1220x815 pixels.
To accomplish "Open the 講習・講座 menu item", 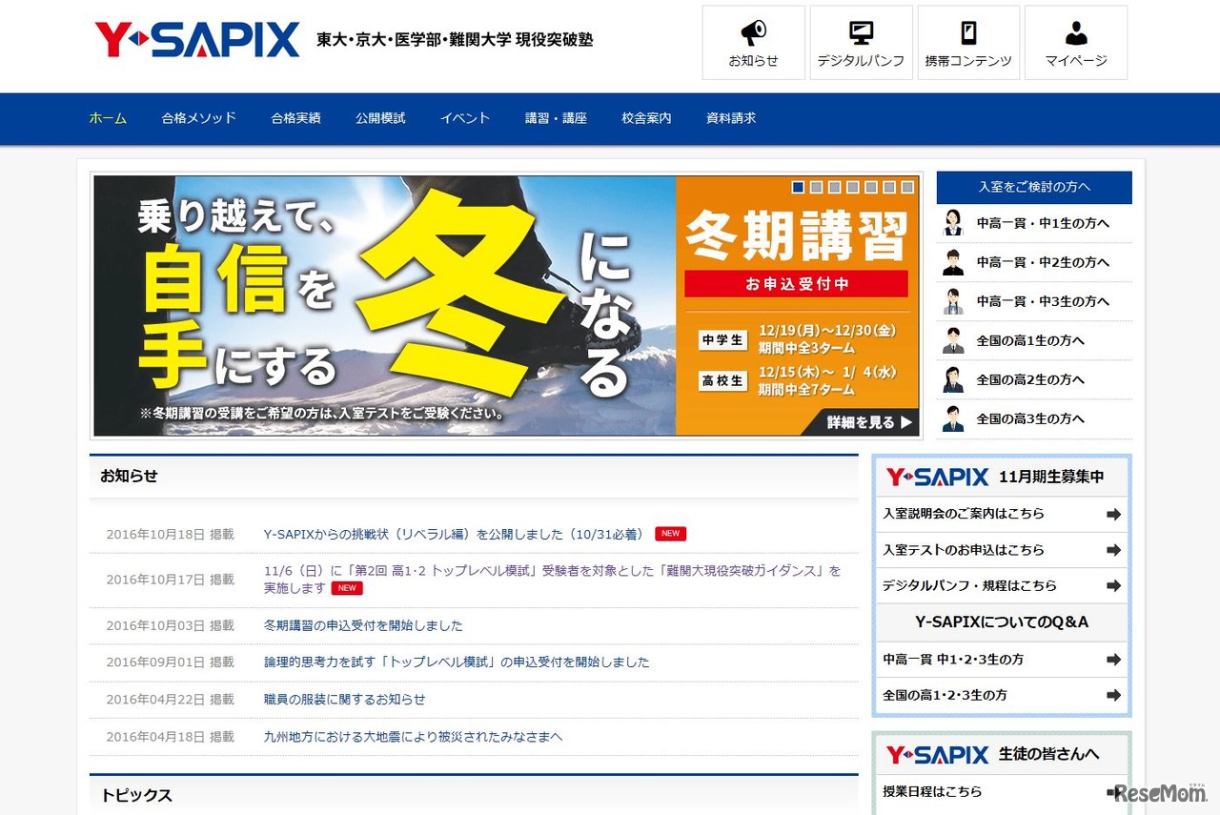I will pyautogui.click(x=556, y=118).
